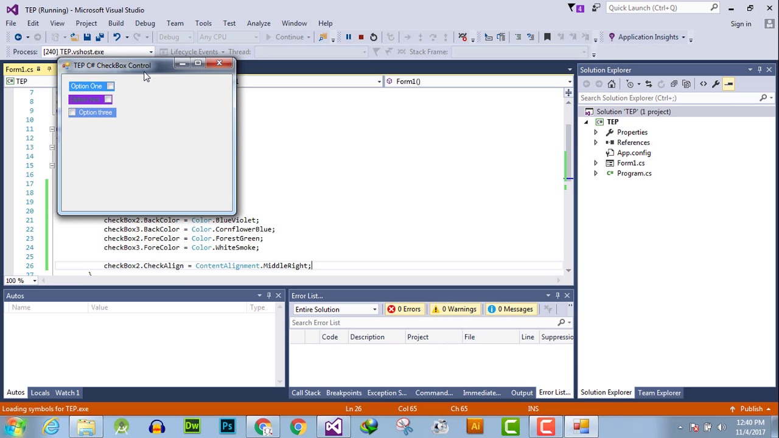Click Internet Explorer icon in taskbar
779x438 pixels.
click(51, 426)
